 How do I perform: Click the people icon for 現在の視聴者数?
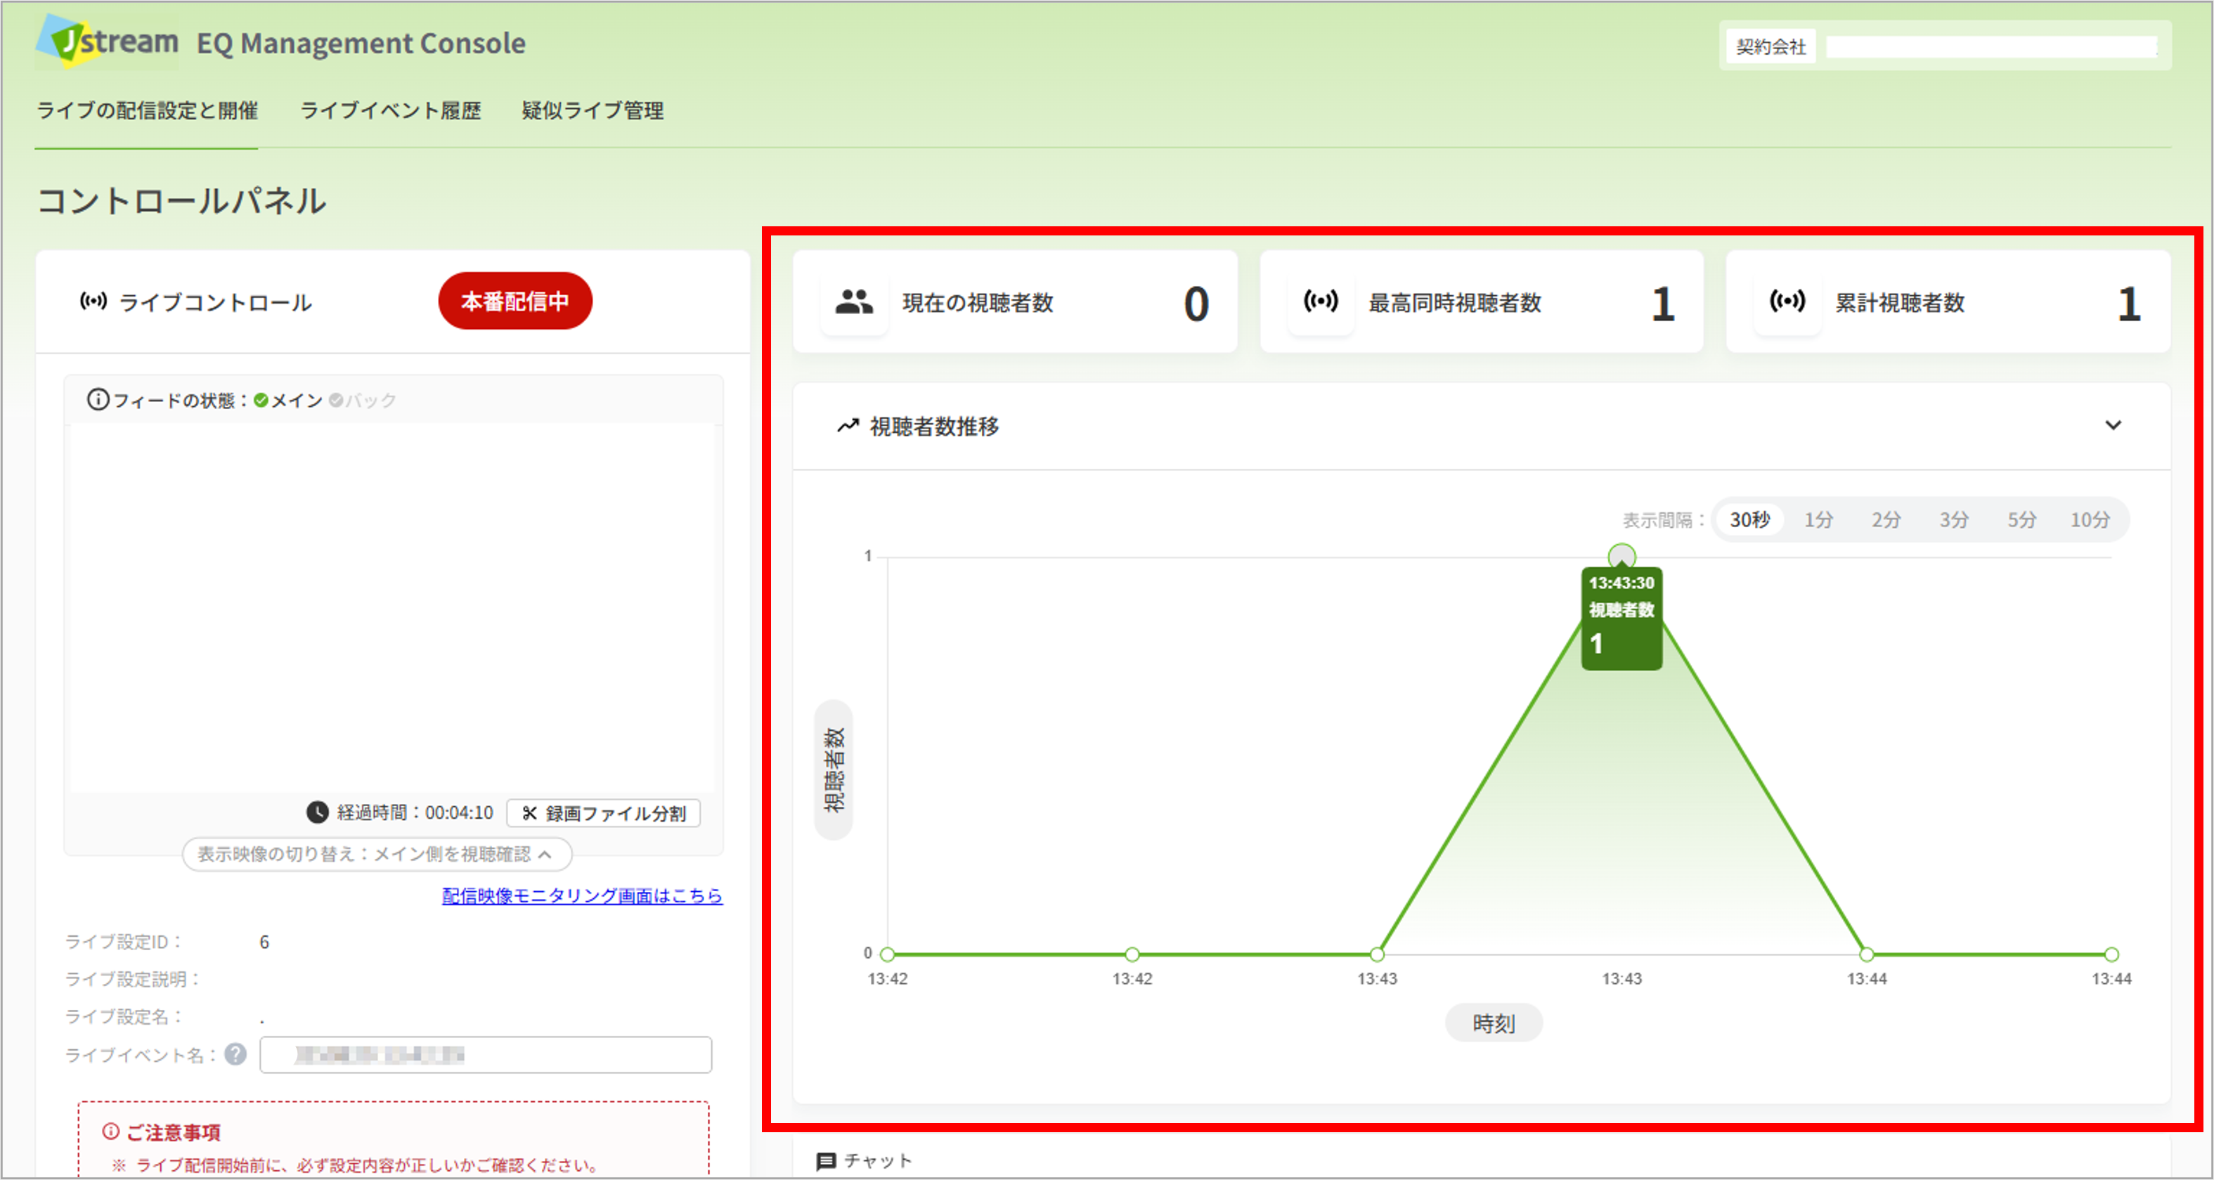coord(854,302)
